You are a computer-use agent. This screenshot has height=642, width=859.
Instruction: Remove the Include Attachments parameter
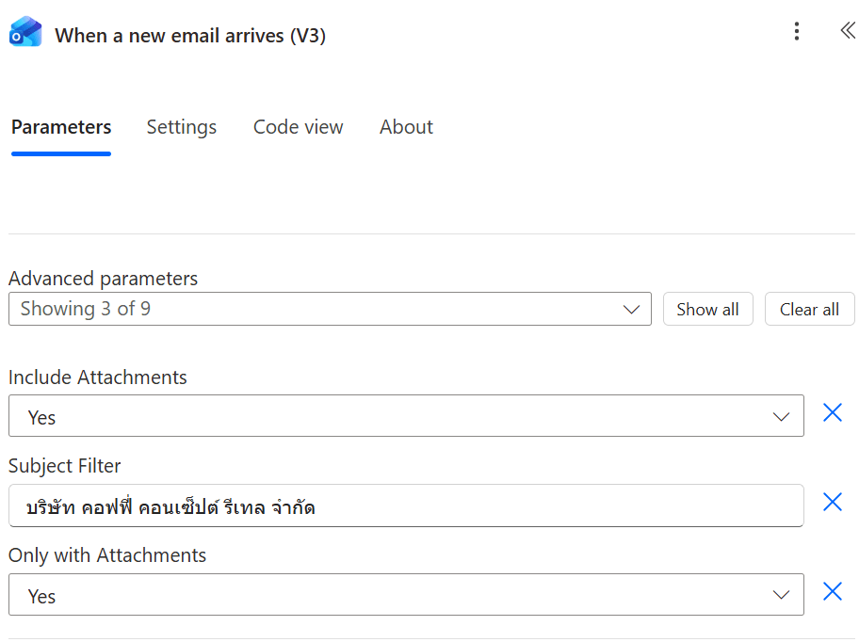click(x=833, y=412)
